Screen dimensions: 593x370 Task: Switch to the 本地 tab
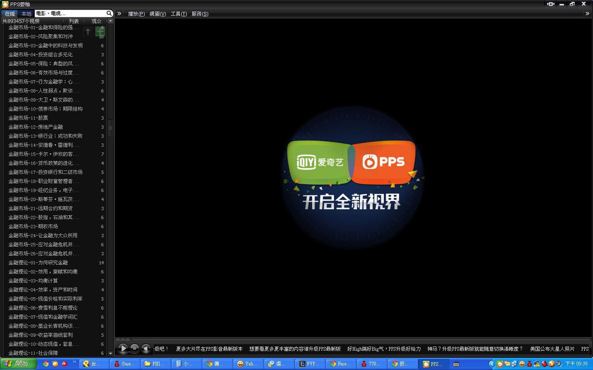[26, 14]
